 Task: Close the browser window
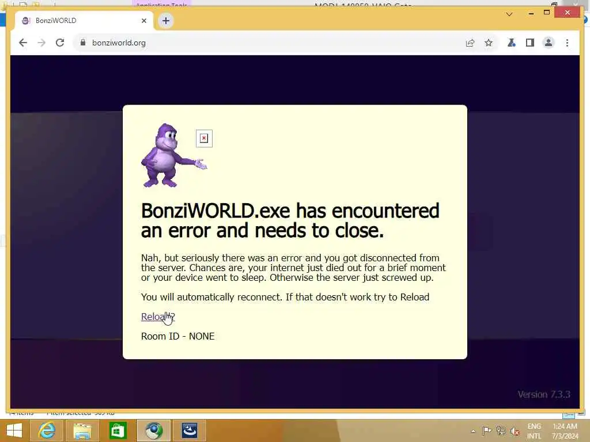pyautogui.click(x=568, y=13)
